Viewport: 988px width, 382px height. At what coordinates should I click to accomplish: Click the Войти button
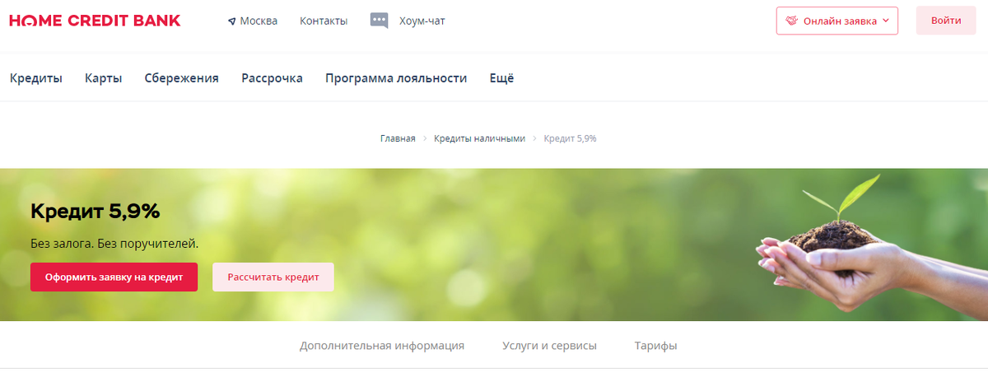(946, 21)
